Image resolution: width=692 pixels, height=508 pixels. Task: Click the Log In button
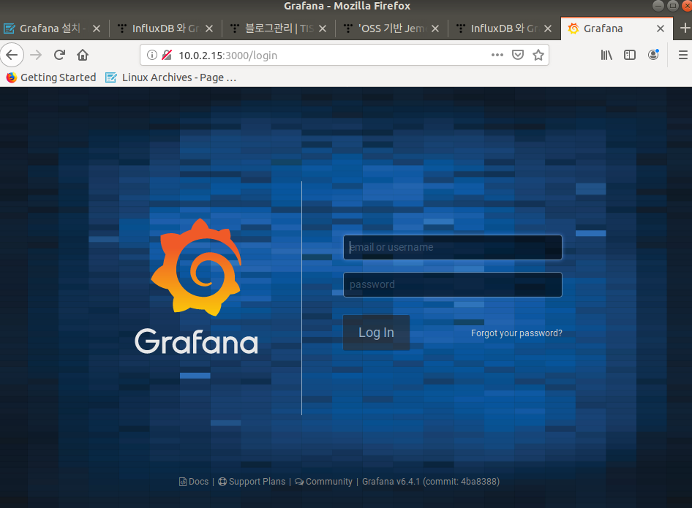[x=376, y=333]
